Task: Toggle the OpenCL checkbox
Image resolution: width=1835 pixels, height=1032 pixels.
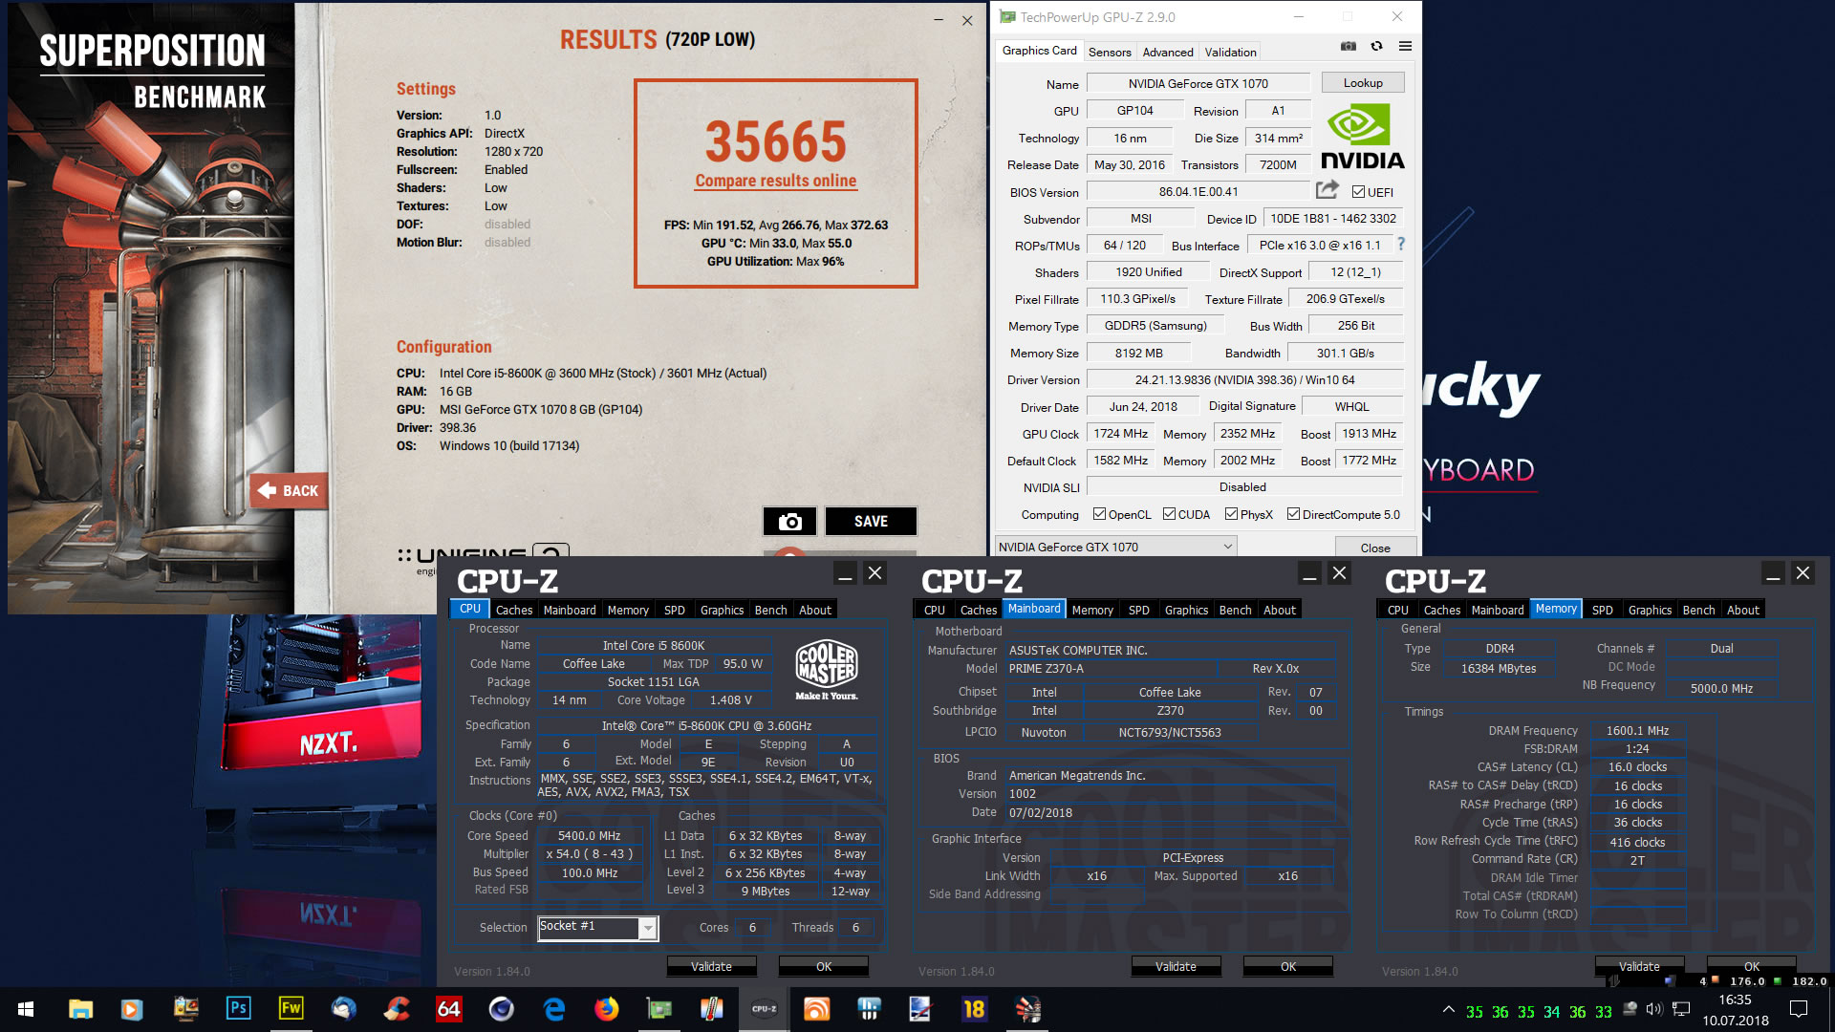Action: (1099, 514)
